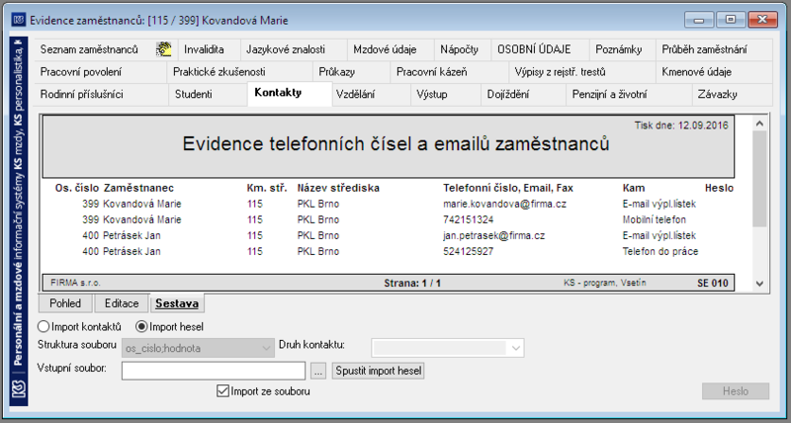Open the Penzijní a životní tab
The image size is (791, 423).
629,94
